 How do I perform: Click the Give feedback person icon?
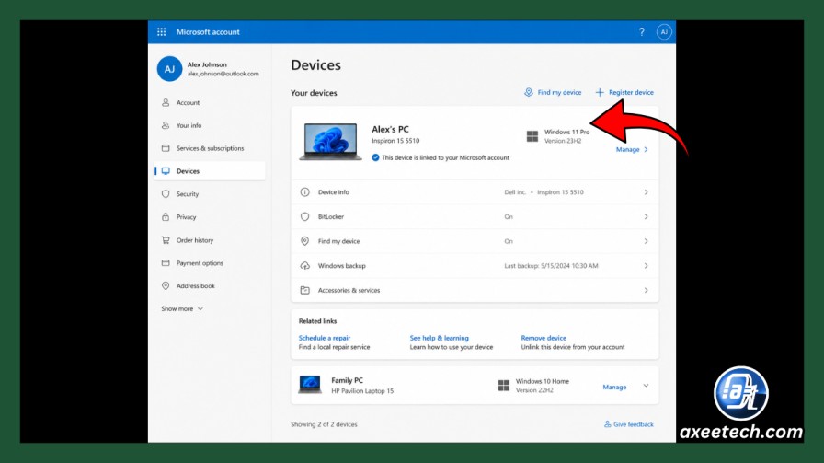608,424
